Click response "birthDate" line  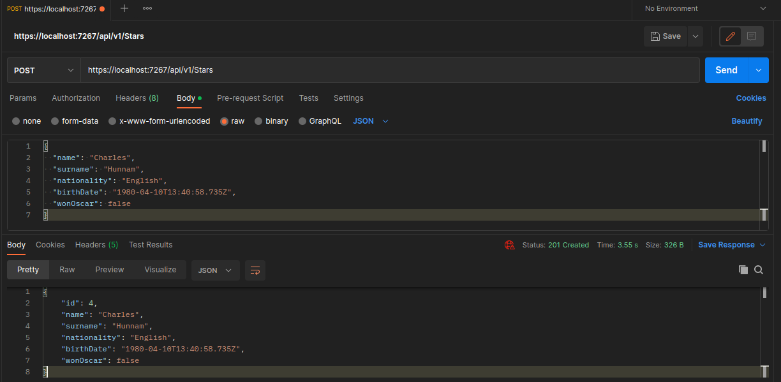coord(153,349)
